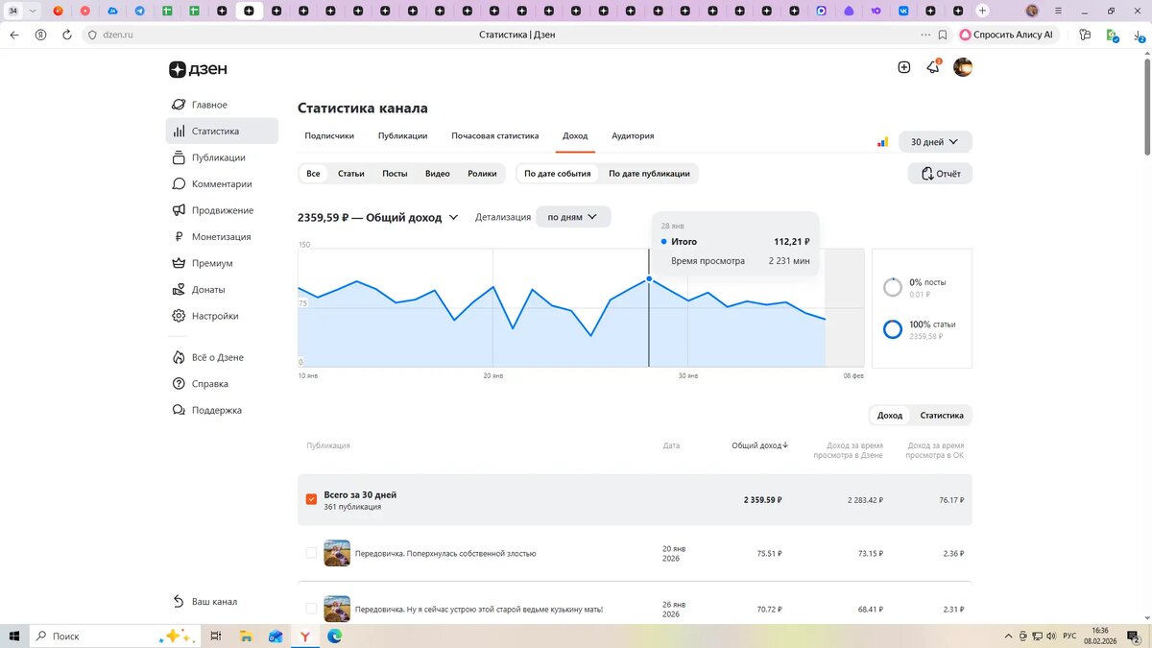Open profile avatar menu
Screen dimensions: 1152x648
(963, 67)
